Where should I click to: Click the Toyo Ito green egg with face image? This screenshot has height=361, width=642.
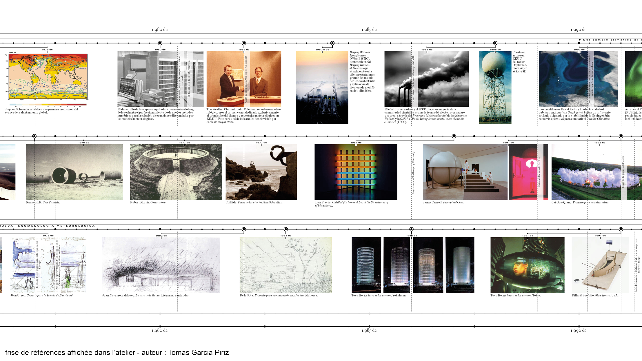[528, 265]
